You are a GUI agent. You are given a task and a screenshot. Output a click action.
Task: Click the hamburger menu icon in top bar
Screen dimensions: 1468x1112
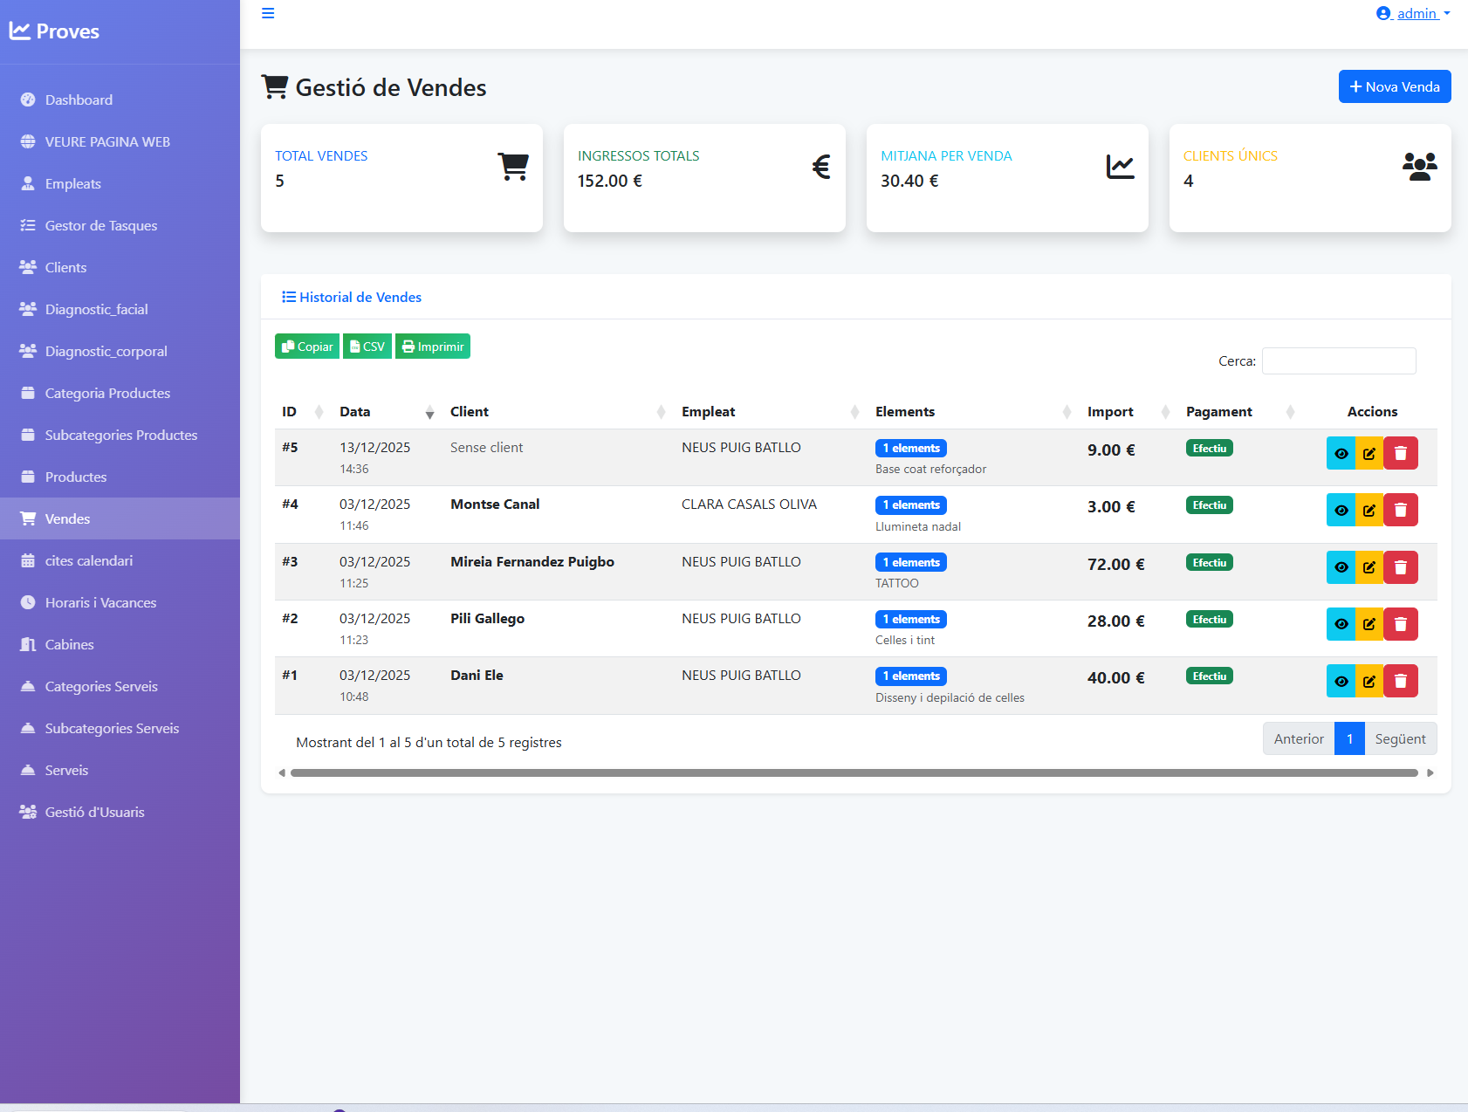268,13
